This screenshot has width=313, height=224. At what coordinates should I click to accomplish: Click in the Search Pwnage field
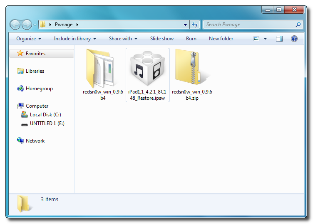[x=249, y=25]
